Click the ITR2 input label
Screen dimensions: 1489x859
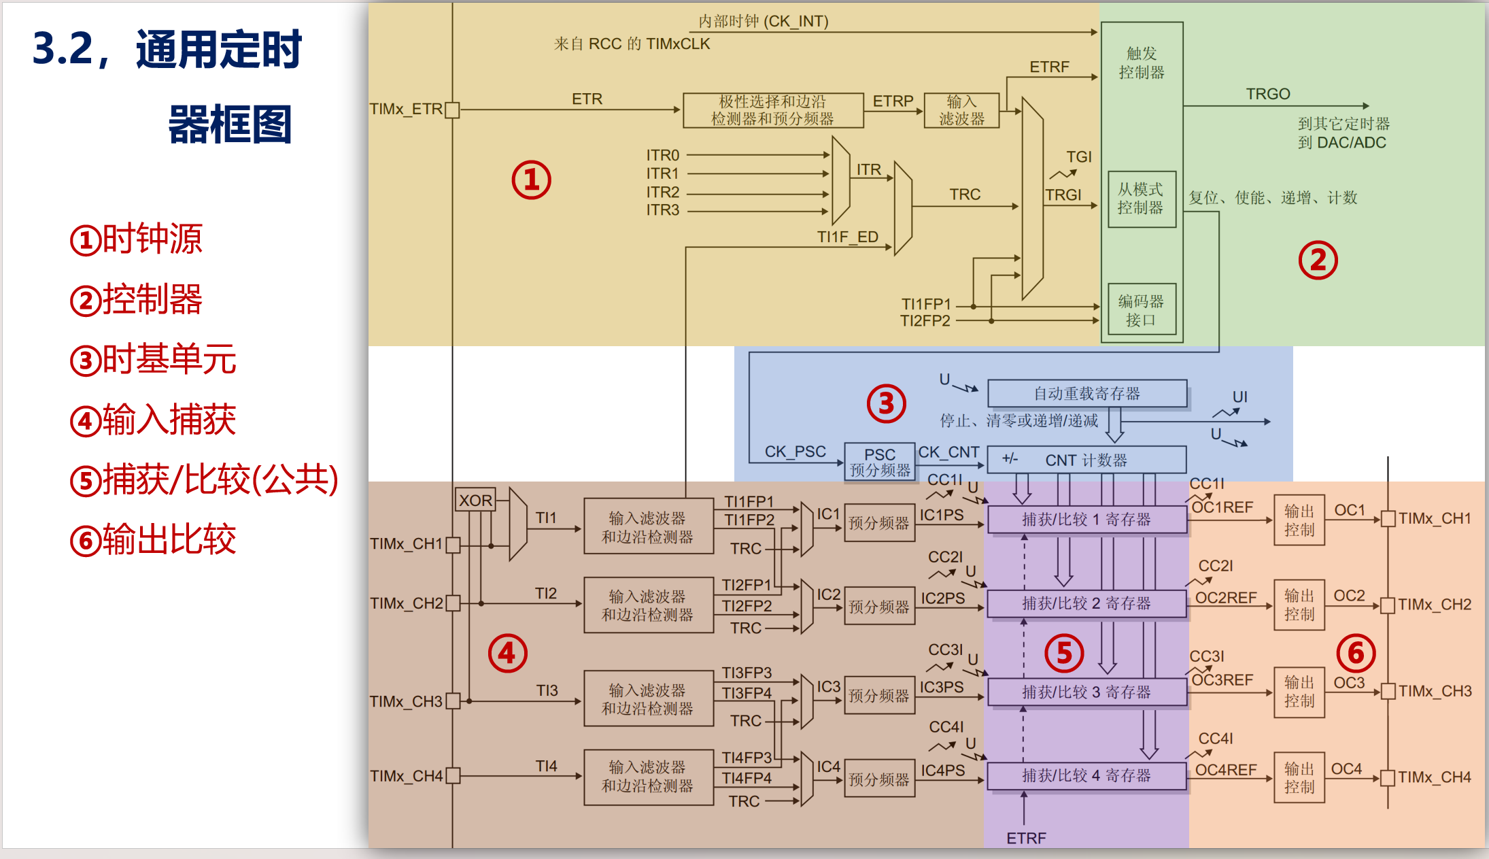point(663,192)
